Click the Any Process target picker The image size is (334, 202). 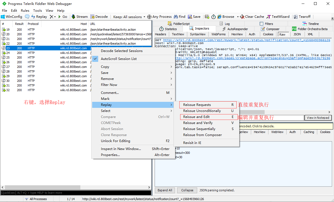[159, 17]
